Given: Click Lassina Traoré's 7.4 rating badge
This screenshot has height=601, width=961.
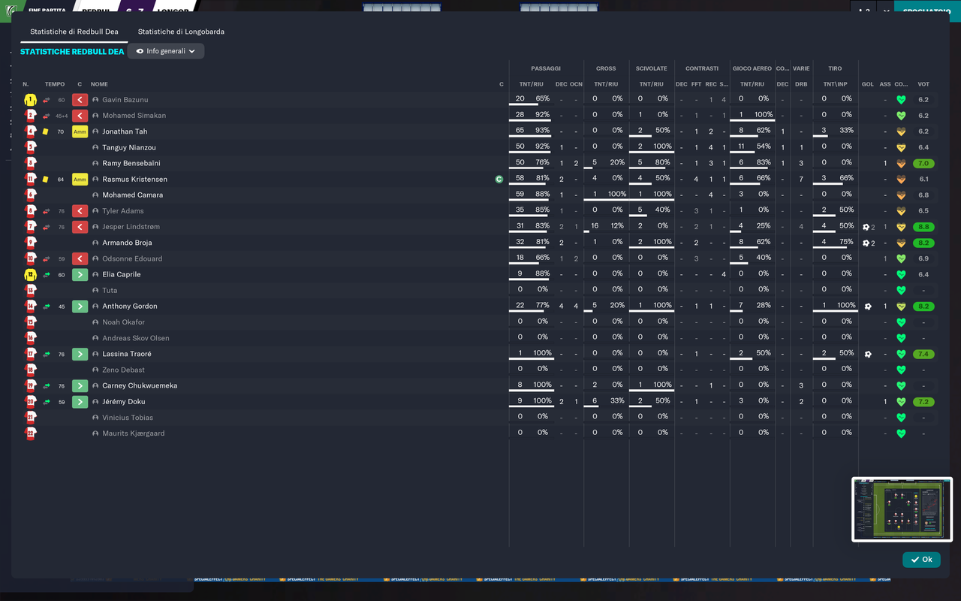Looking at the screenshot, I should (x=923, y=354).
